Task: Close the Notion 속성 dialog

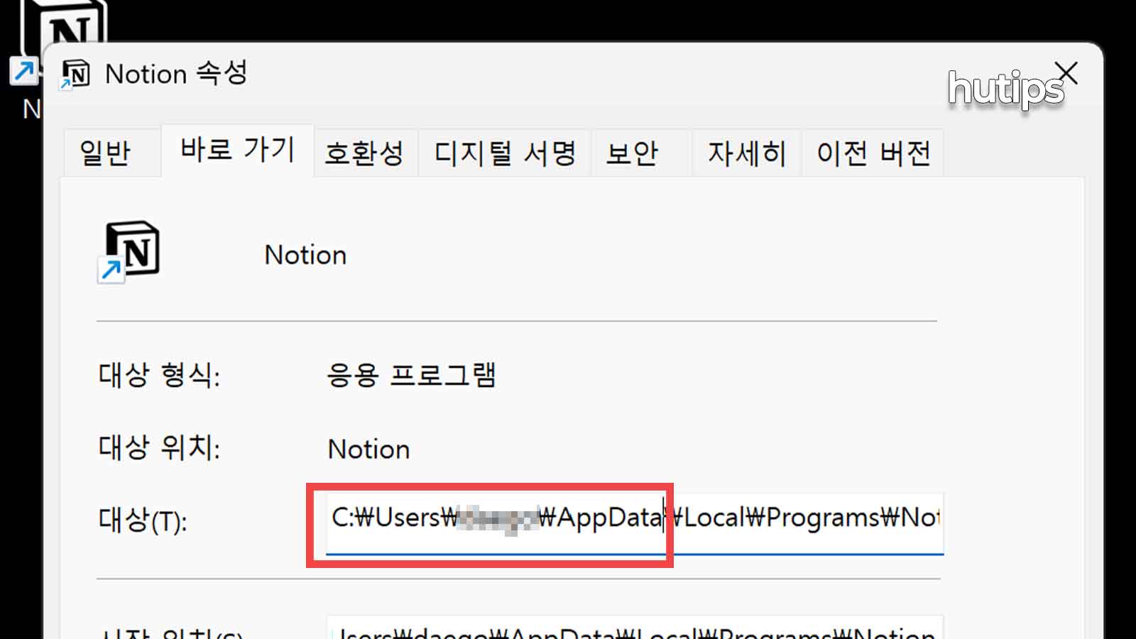Action: pos(1066,73)
